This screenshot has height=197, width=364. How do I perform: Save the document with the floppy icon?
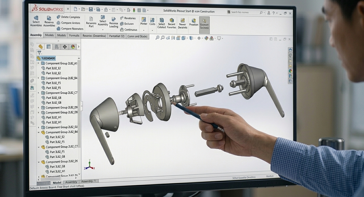click(x=91, y=9)
